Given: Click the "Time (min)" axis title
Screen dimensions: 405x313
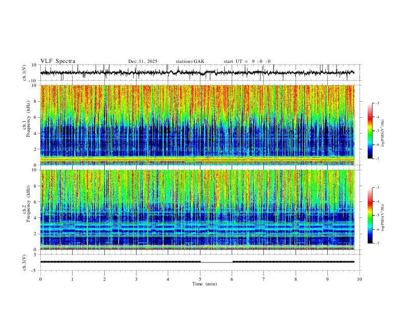Looking at the screenshot, I should click(x=205, y=284).
